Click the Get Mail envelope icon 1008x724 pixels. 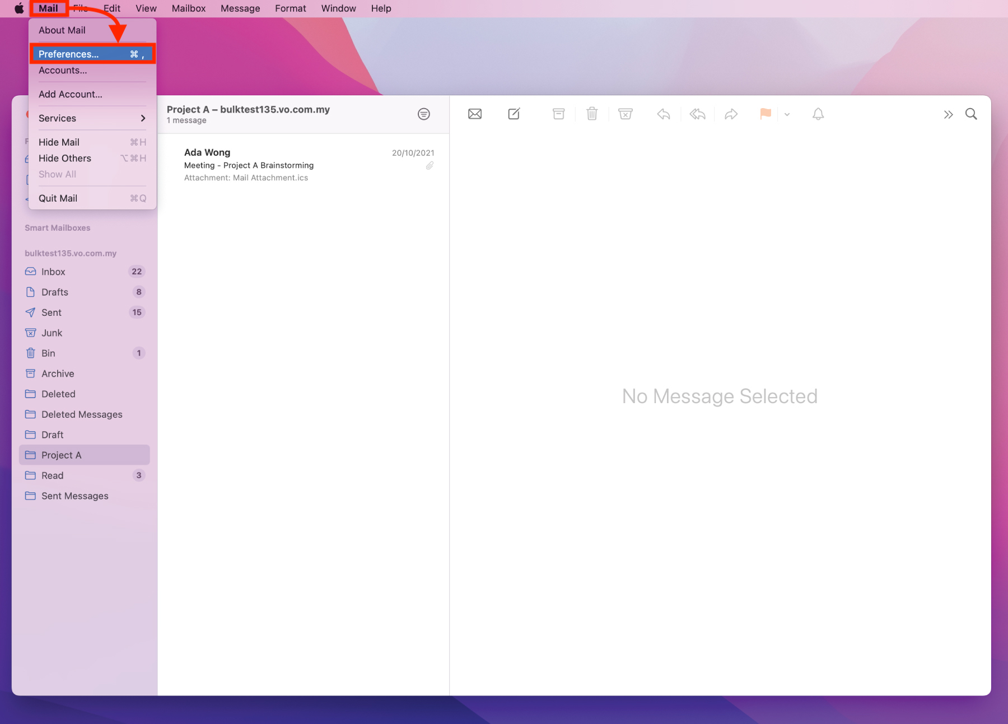pos(474,114)
